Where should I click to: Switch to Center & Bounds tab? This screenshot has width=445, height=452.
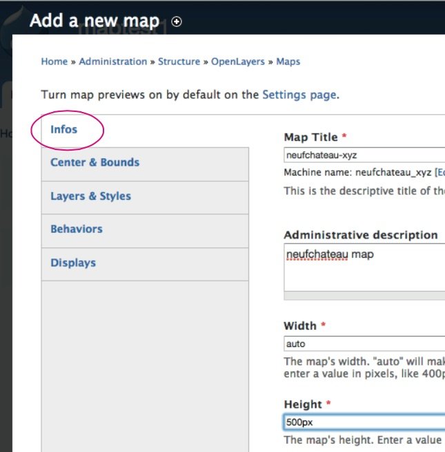pos(95,162)
